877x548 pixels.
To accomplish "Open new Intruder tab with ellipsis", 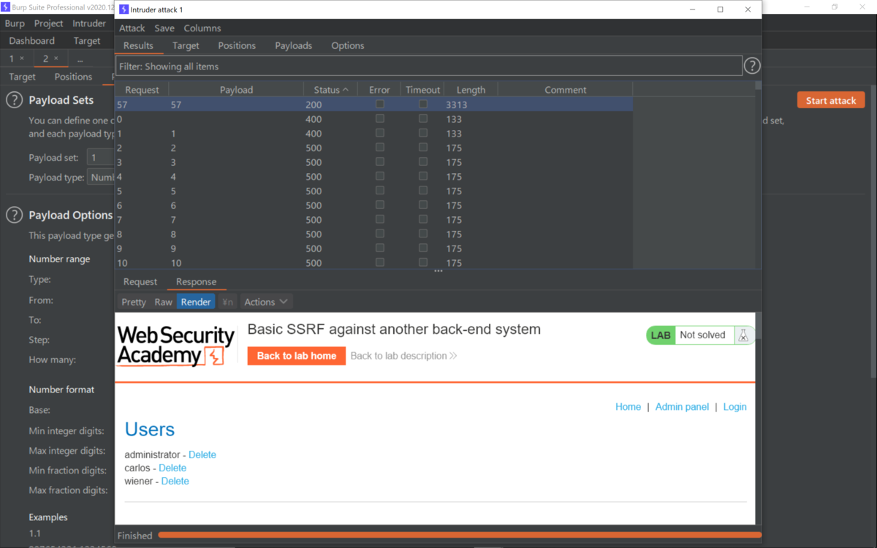I will [x=80, y=58].
